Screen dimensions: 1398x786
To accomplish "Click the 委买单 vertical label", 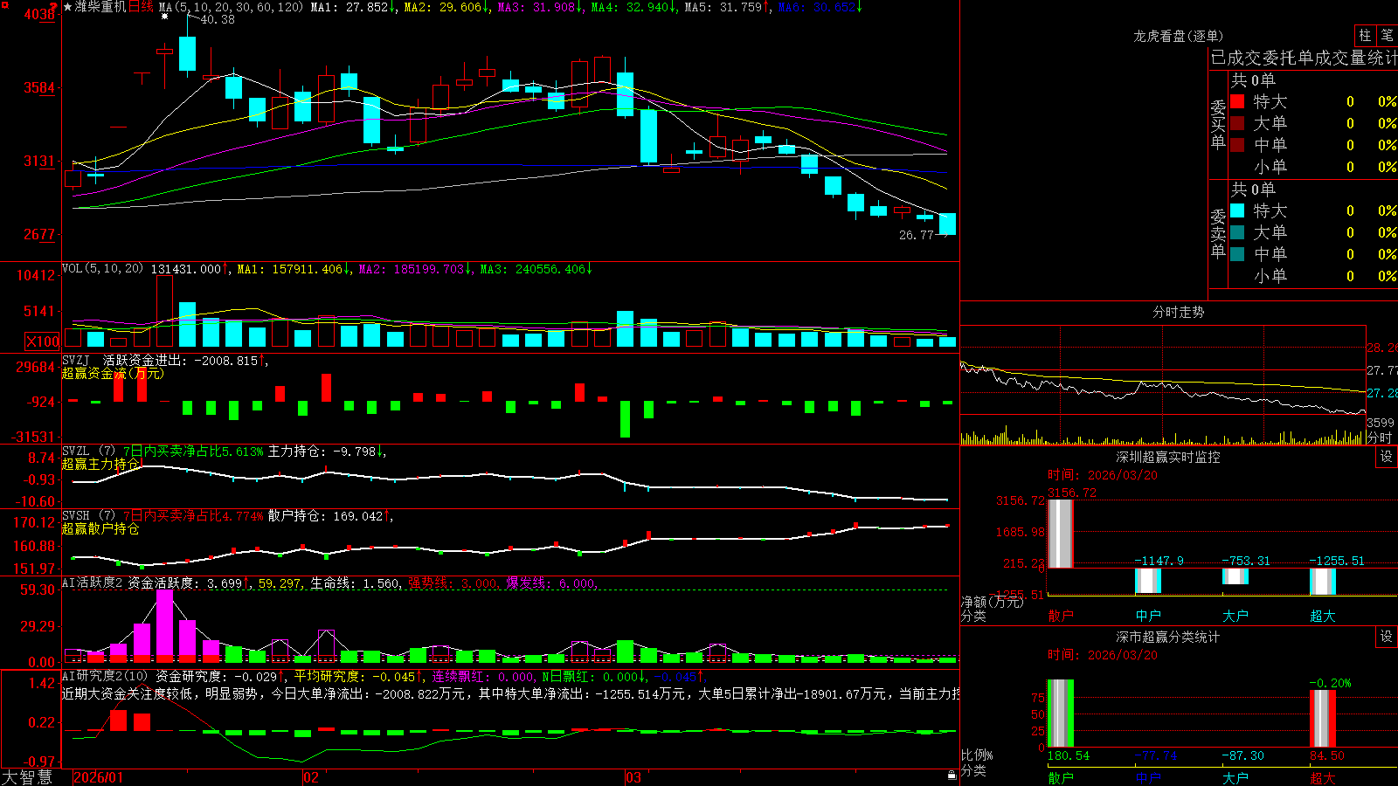I will 1218,124.
